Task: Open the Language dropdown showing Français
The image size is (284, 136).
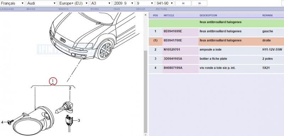Action: pos(12,3)
